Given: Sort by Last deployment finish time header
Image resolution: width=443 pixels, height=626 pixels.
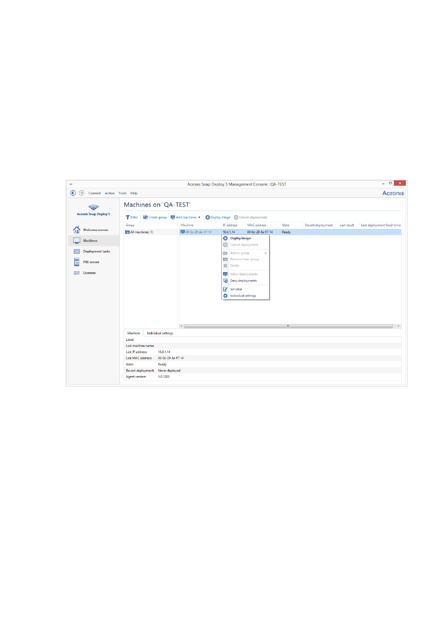Looking at the screenshot, I should point(381,225).
